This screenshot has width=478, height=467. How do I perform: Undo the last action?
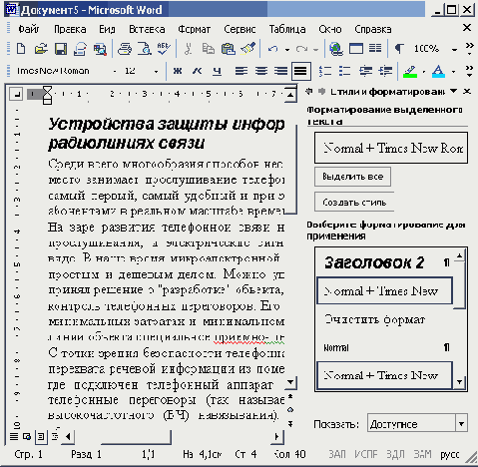pos(272,49)
